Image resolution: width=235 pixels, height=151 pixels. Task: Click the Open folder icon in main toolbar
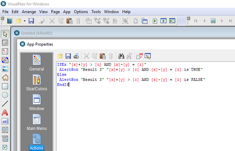pyautogui.click(x=18, y=21)
